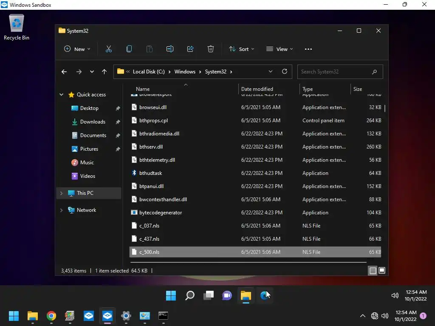Viewport: 435px width, 326px height.
Task: Click host Start button
Action: pos(14,316)
